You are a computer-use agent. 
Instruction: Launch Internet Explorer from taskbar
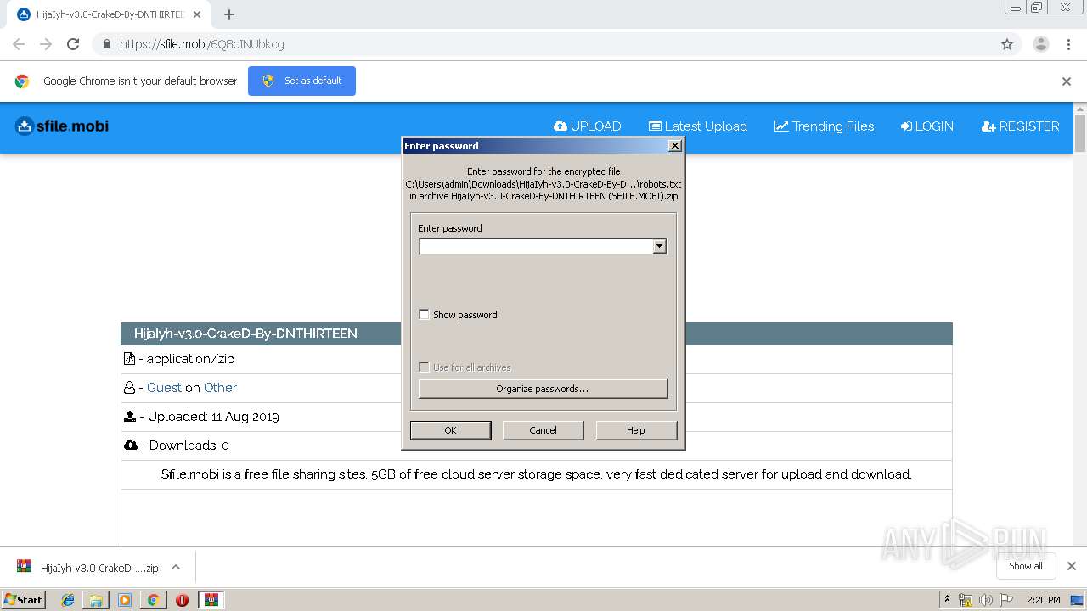[x=68, y=600]
